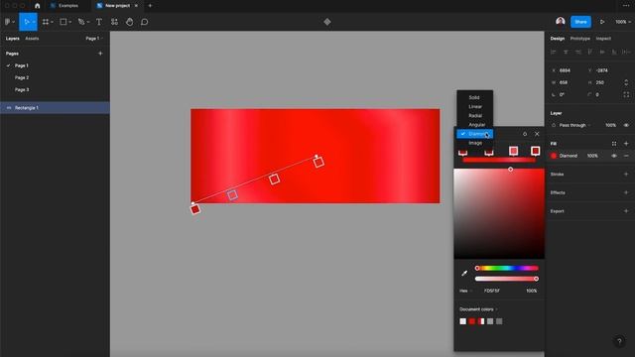The image size is (635, 357).
Task: Select the Hand tool
Action: coord(130,22)
